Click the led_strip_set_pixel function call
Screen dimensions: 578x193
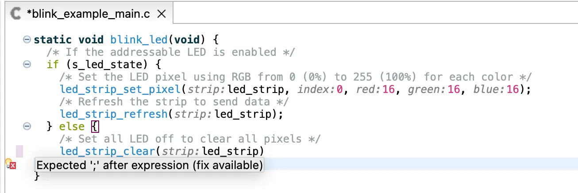coord(119,89)
